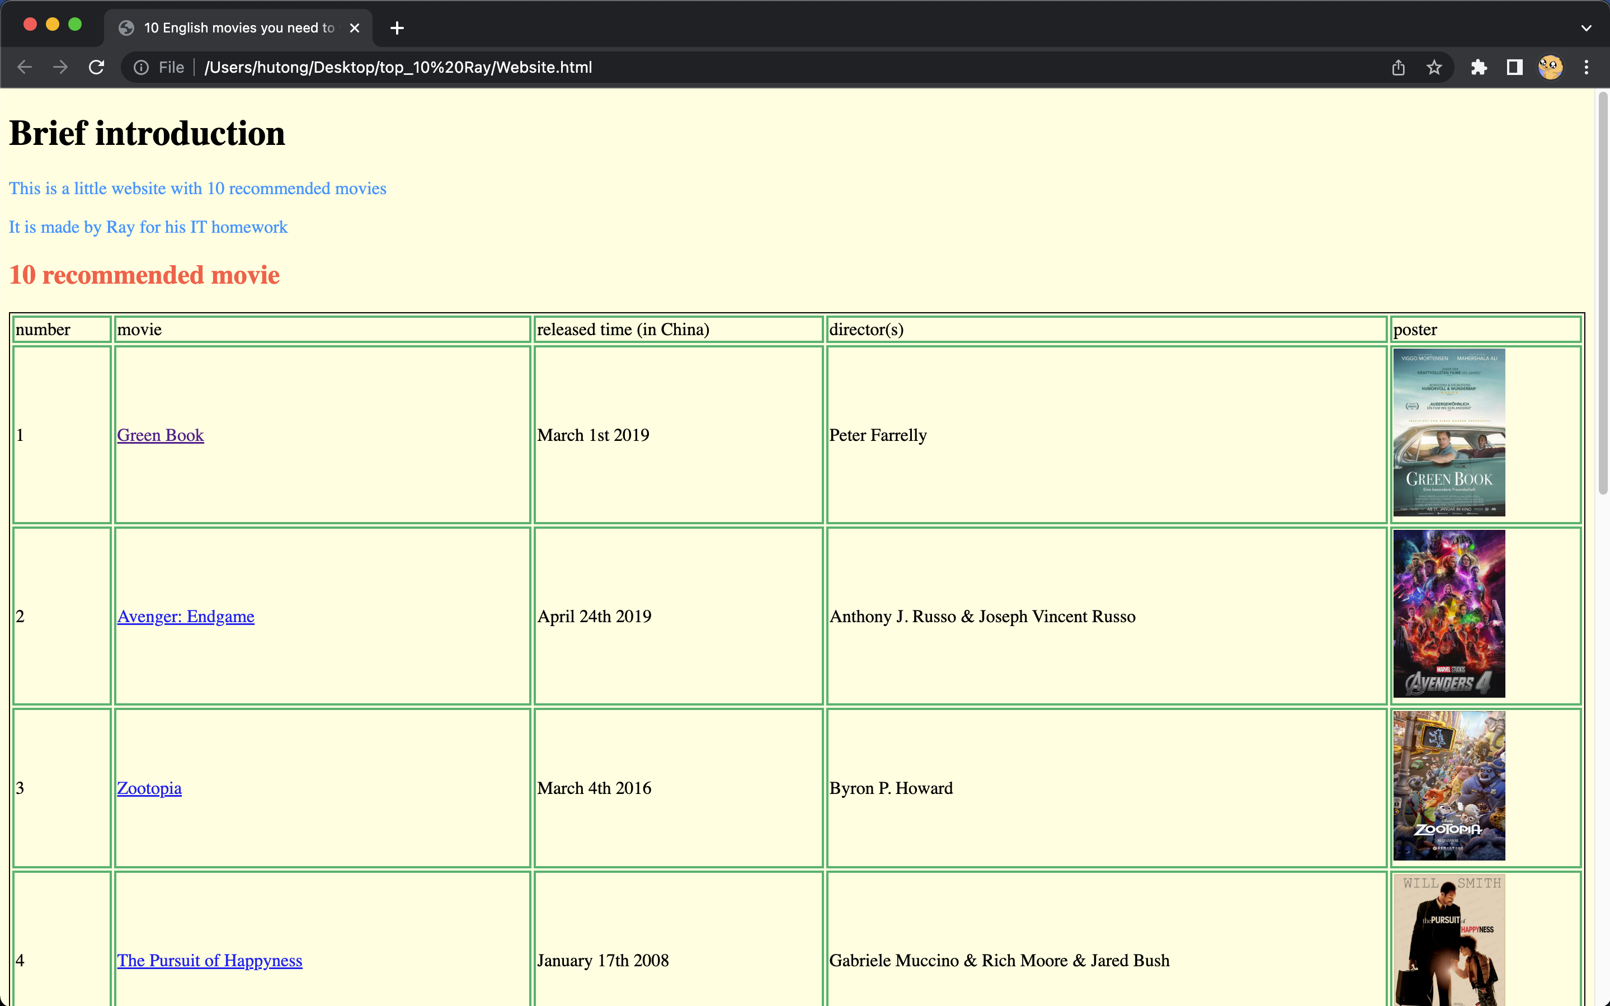Click the 'movie' column header
The image size is (1610, 1006).
pos(323,330)
